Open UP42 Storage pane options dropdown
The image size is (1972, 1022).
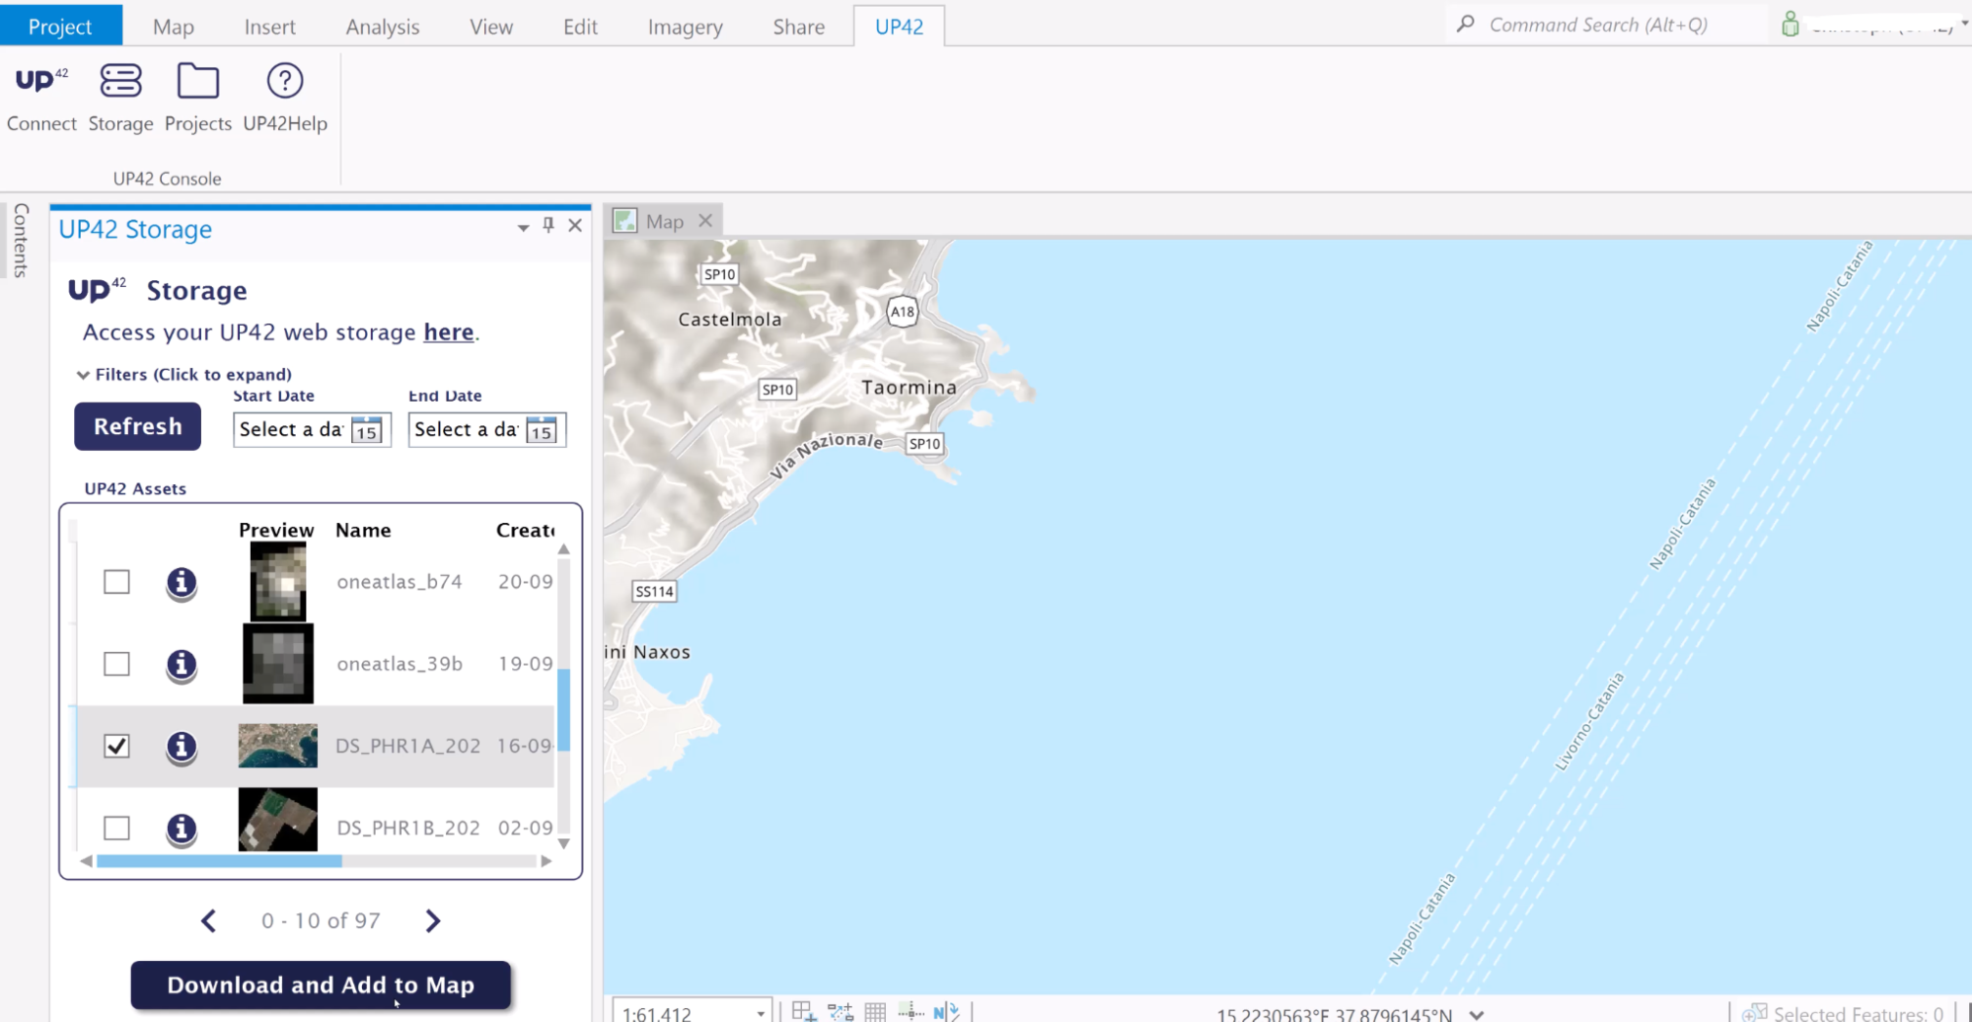(523, 228)
